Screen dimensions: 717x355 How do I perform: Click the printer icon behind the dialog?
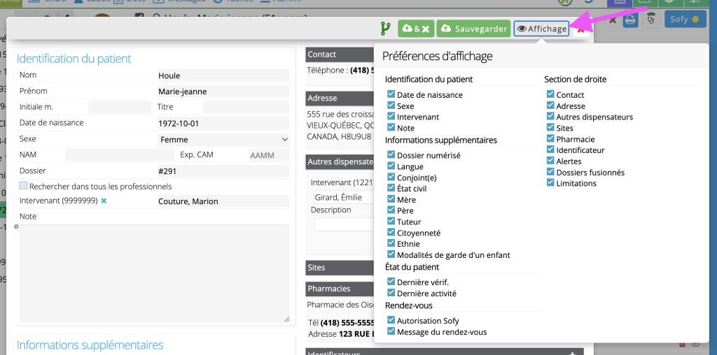pos(631,20)
